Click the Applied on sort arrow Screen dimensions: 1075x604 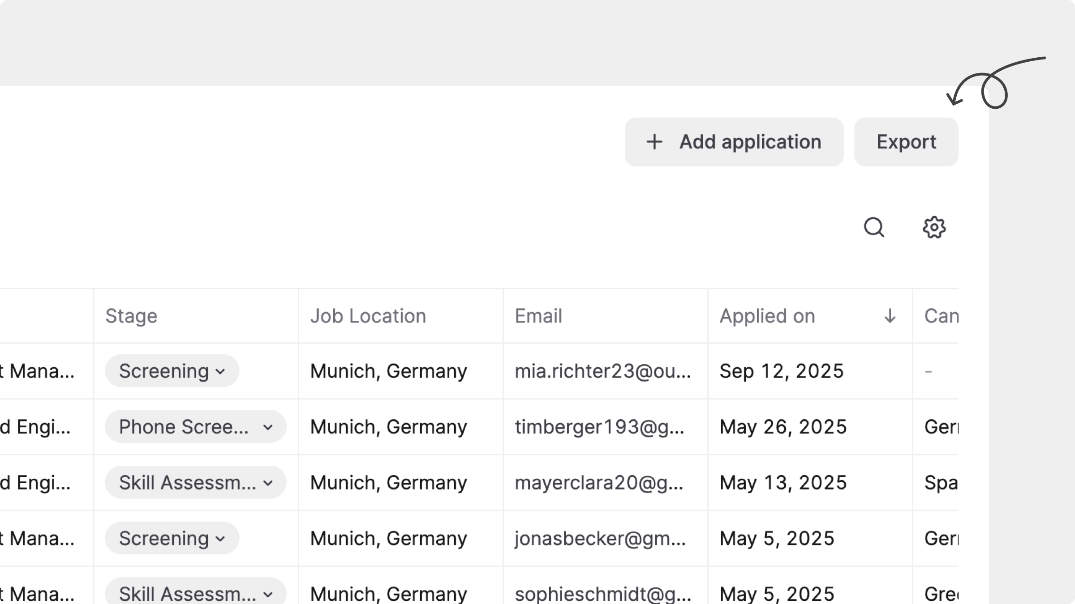(890, 316)
